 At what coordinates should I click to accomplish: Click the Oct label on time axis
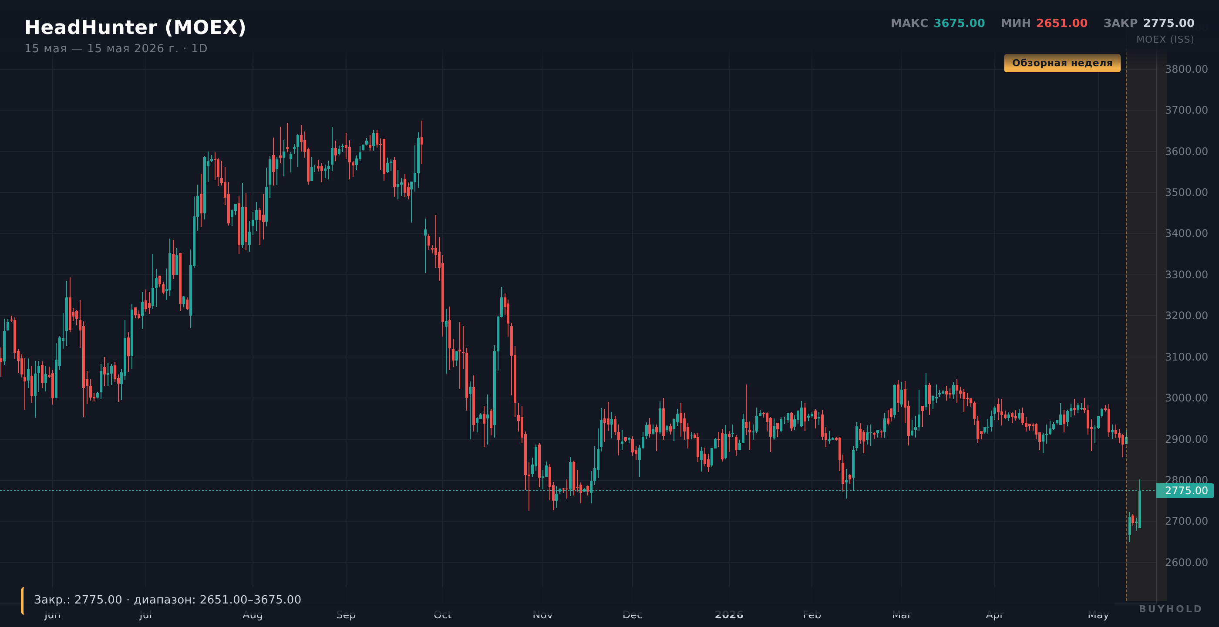coord(443,615)
